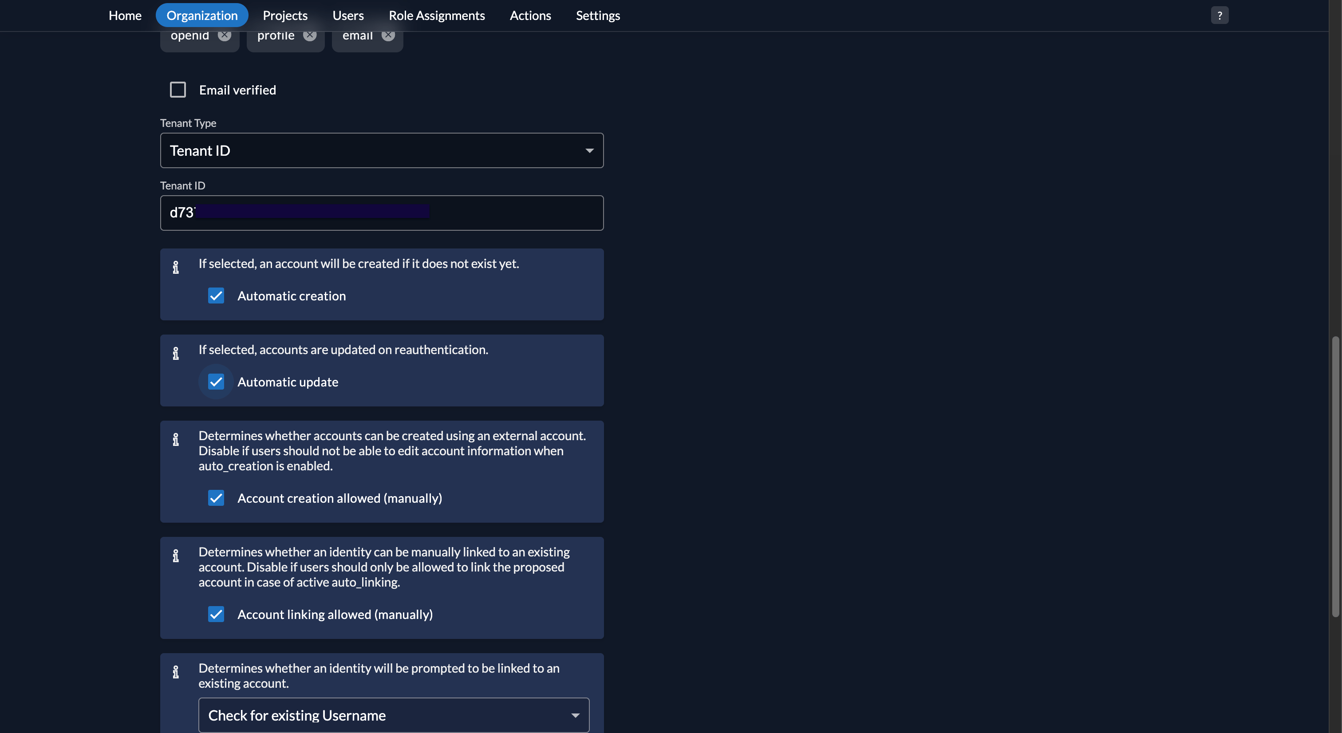1342x733 pixels.
Task: Click the Account linking allowed (manually) label
Action: point(335,614)
